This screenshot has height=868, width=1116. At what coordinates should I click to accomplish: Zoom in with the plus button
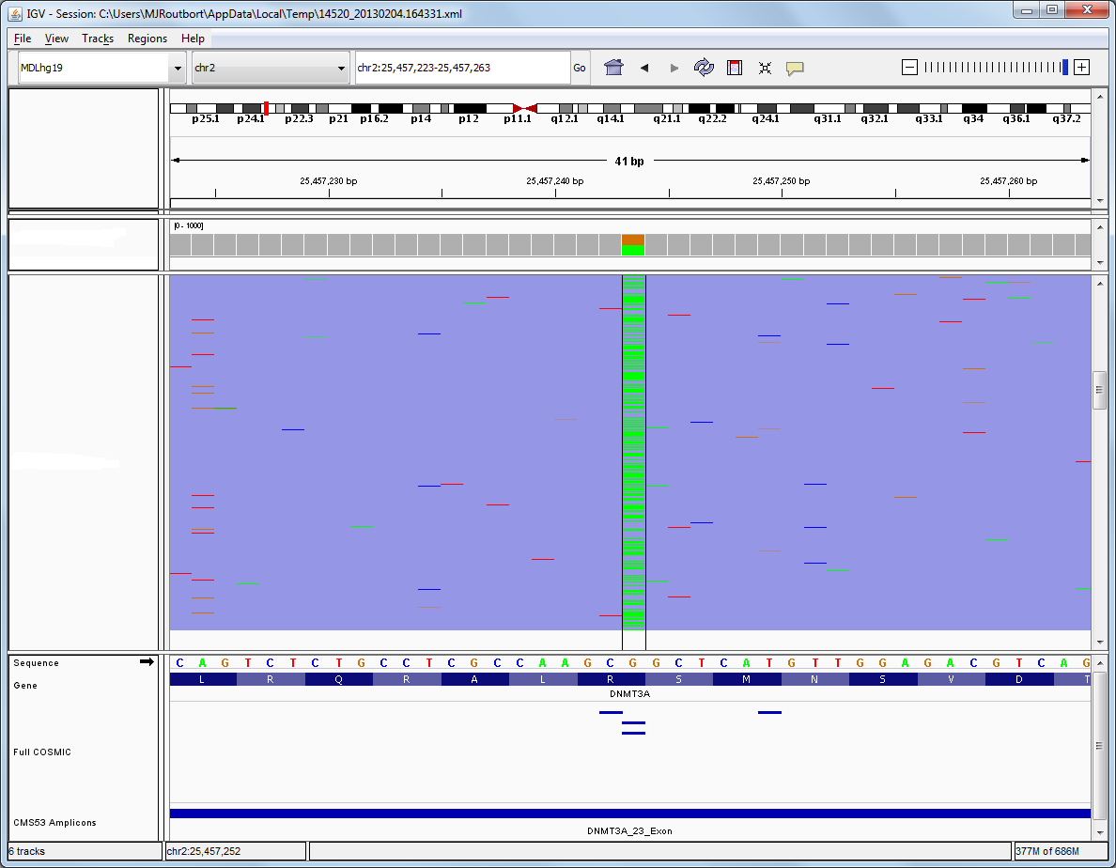[x=1082, y=68]
